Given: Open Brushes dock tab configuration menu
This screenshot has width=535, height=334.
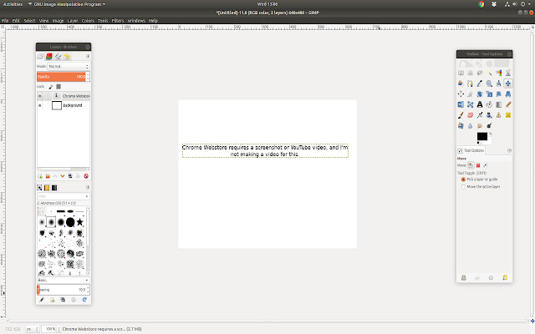Looking at the screenshot, I should tap(88, 187).
